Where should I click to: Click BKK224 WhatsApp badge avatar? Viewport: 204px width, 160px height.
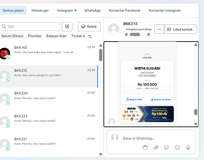5,99
